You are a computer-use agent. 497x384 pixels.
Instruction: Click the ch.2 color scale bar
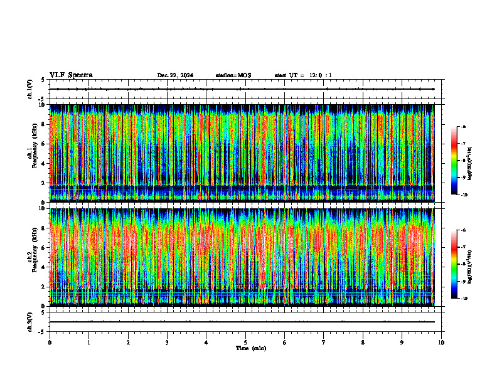(x=454, y=264)
